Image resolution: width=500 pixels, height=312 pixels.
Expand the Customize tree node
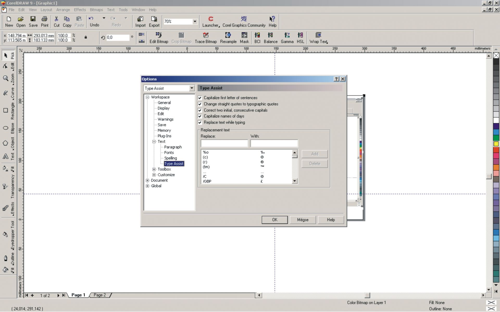point(154,175)
